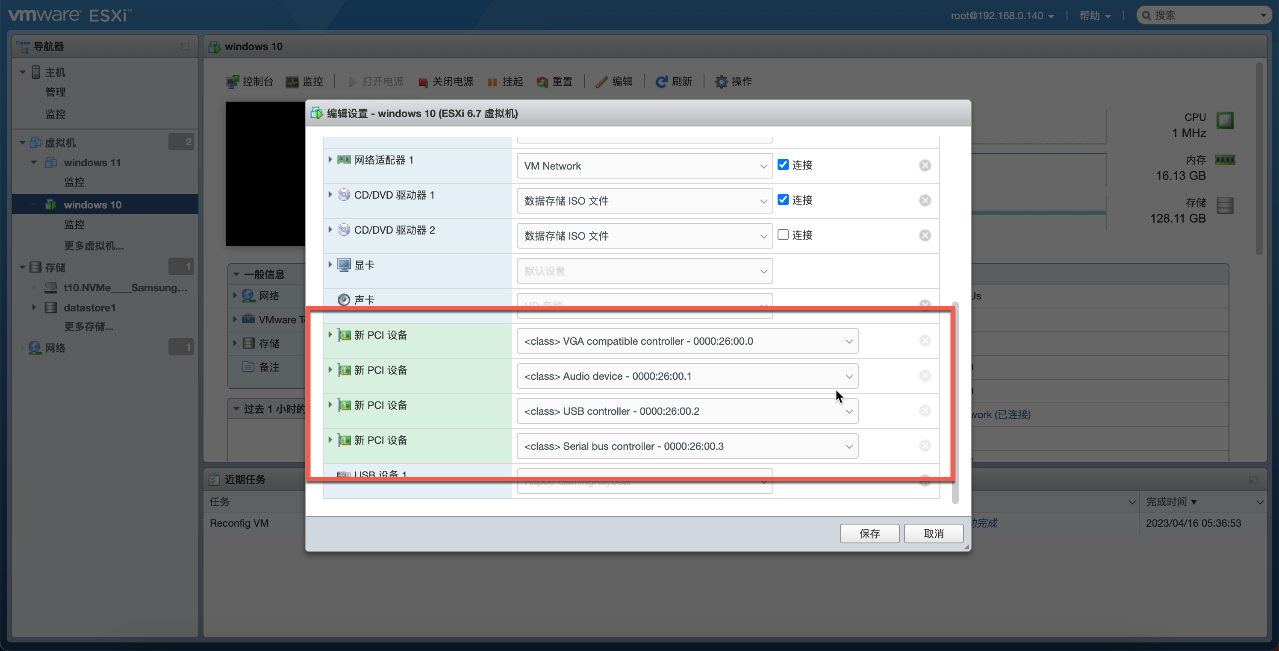1279x651 pixels.
Task: Open the VM Network dropdown
Action: point(645,166)
